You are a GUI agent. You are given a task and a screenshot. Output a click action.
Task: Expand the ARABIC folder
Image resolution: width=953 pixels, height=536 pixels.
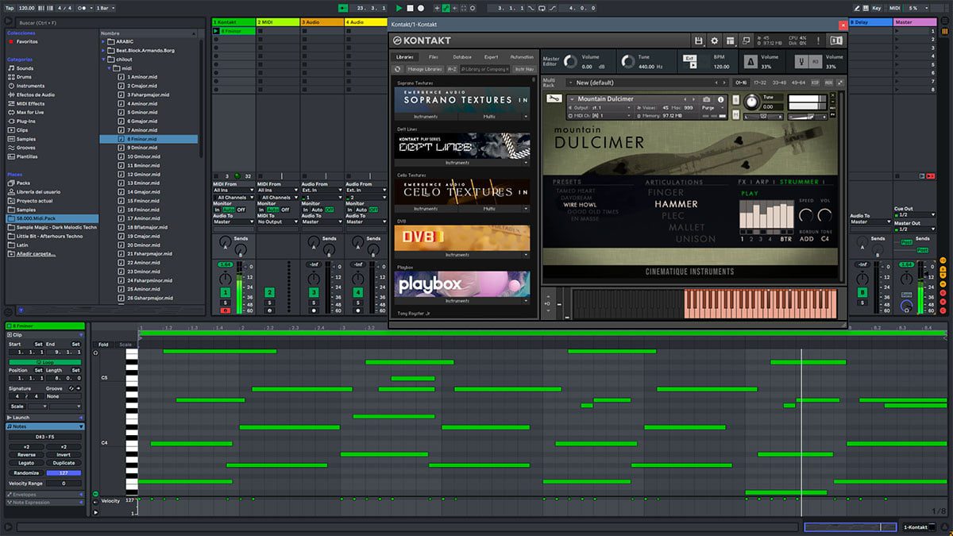click(x=103, y=41)
